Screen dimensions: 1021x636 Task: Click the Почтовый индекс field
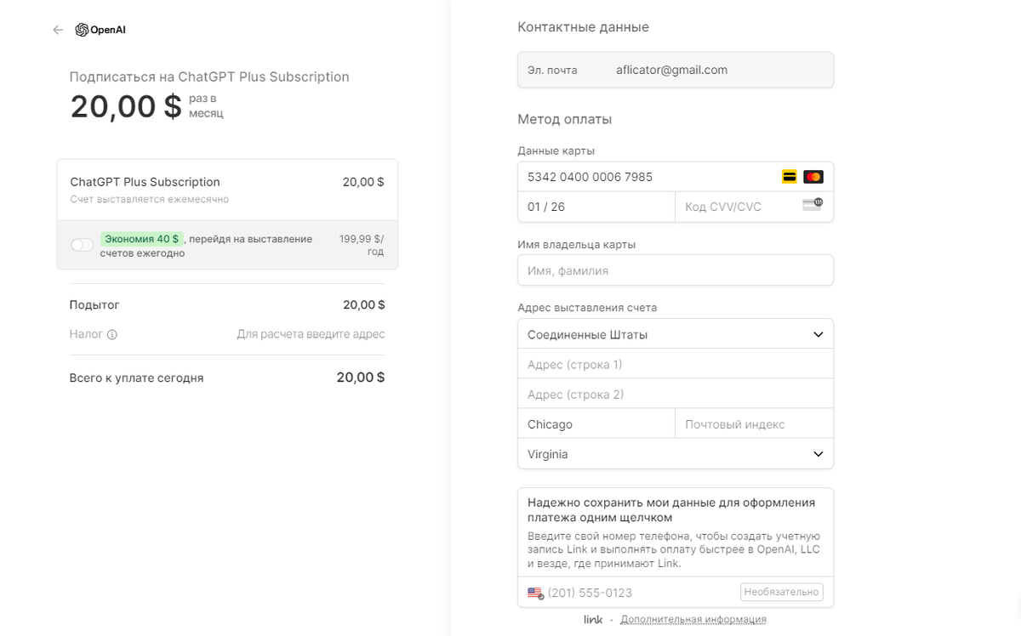pos(754,424)
